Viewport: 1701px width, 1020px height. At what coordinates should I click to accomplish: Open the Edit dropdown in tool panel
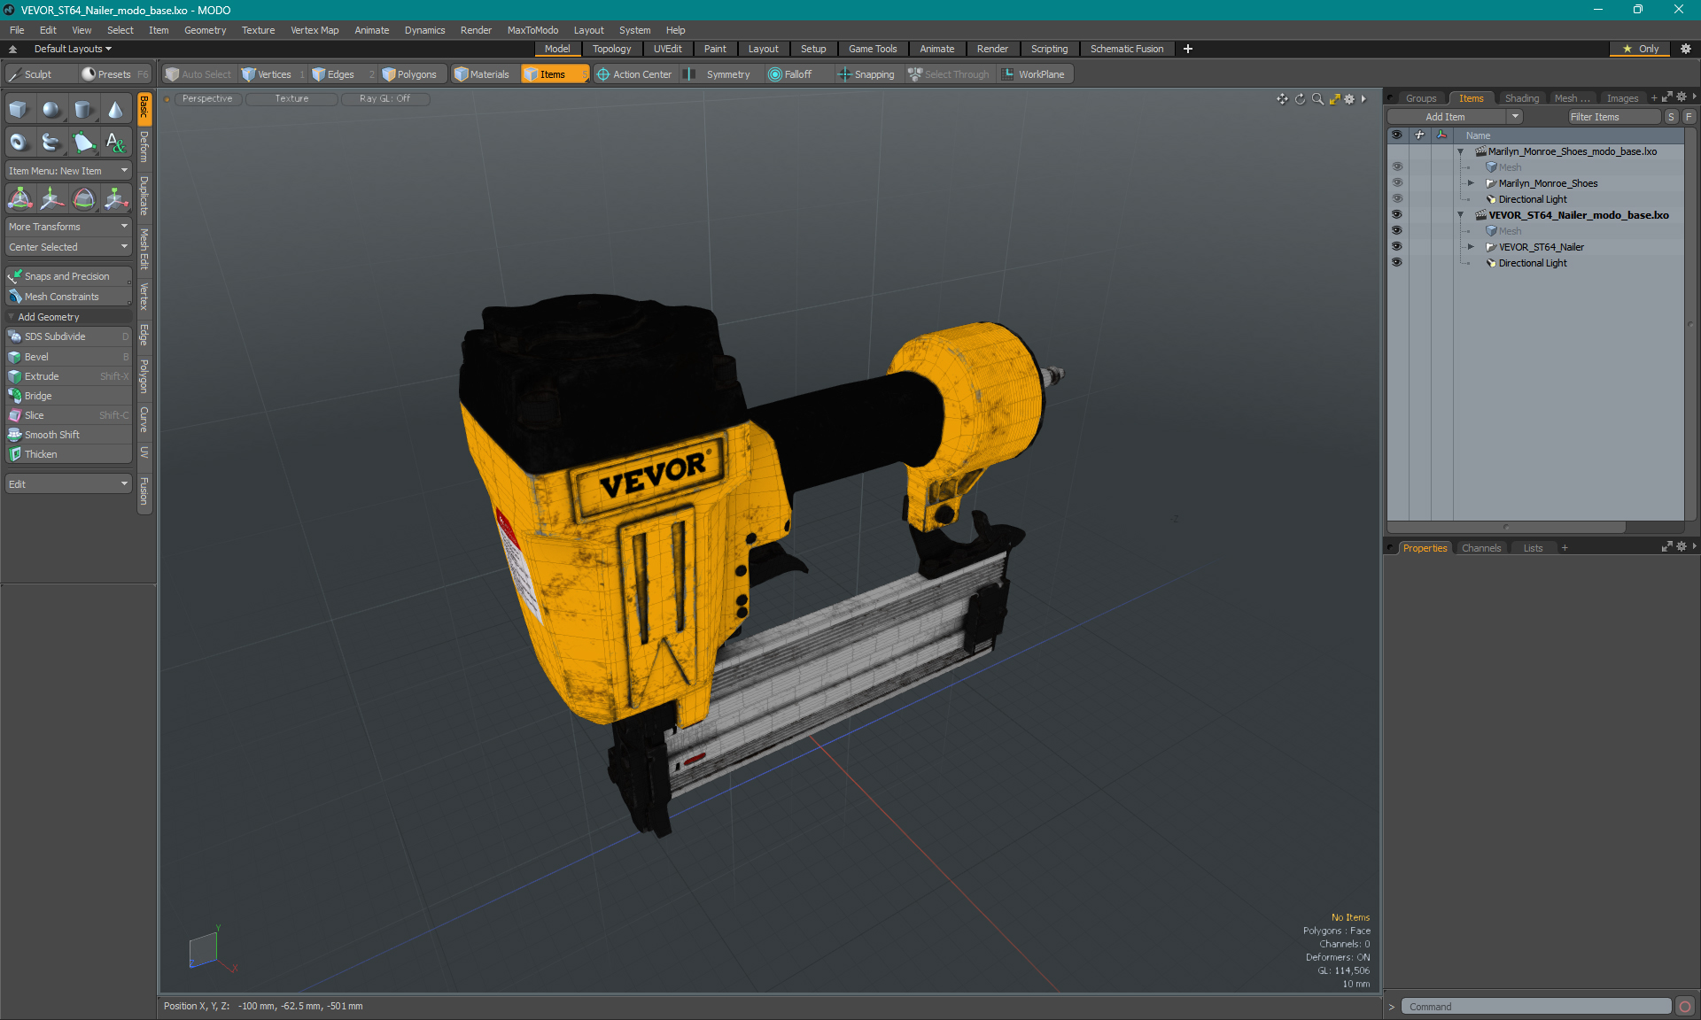point(68,484)
